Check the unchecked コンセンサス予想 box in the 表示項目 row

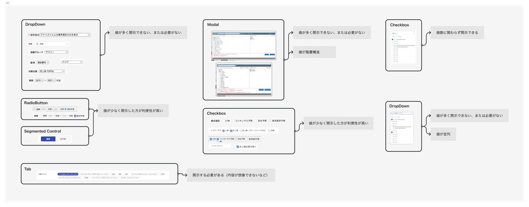[x=233, y=120]
